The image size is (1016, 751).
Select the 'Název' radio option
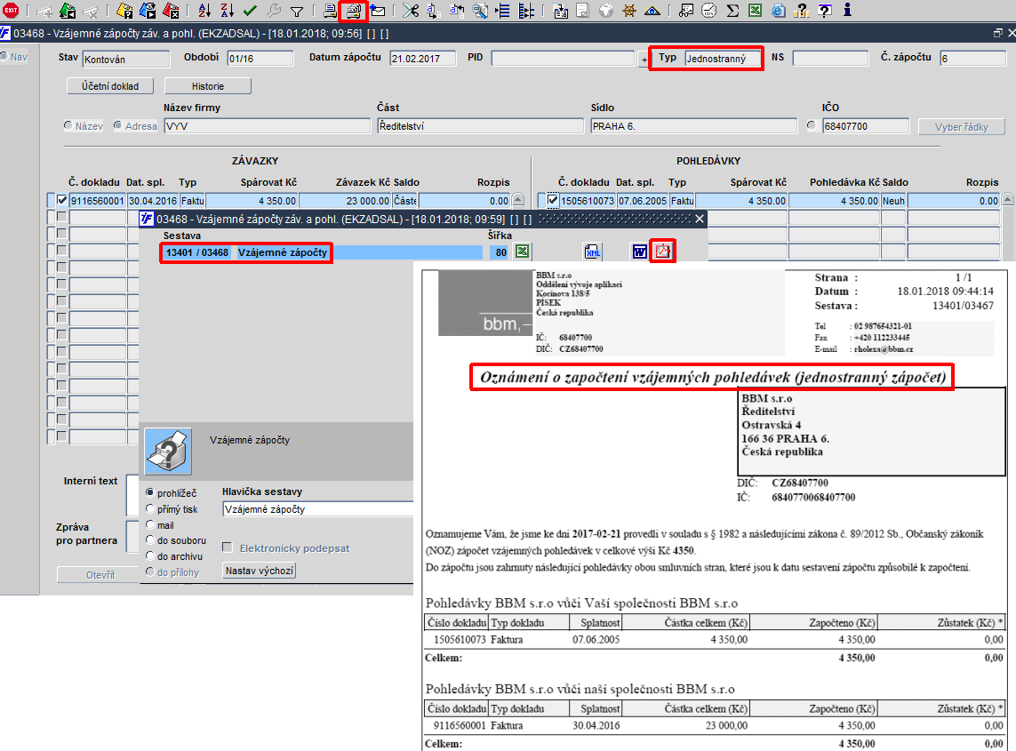[68, 125]
